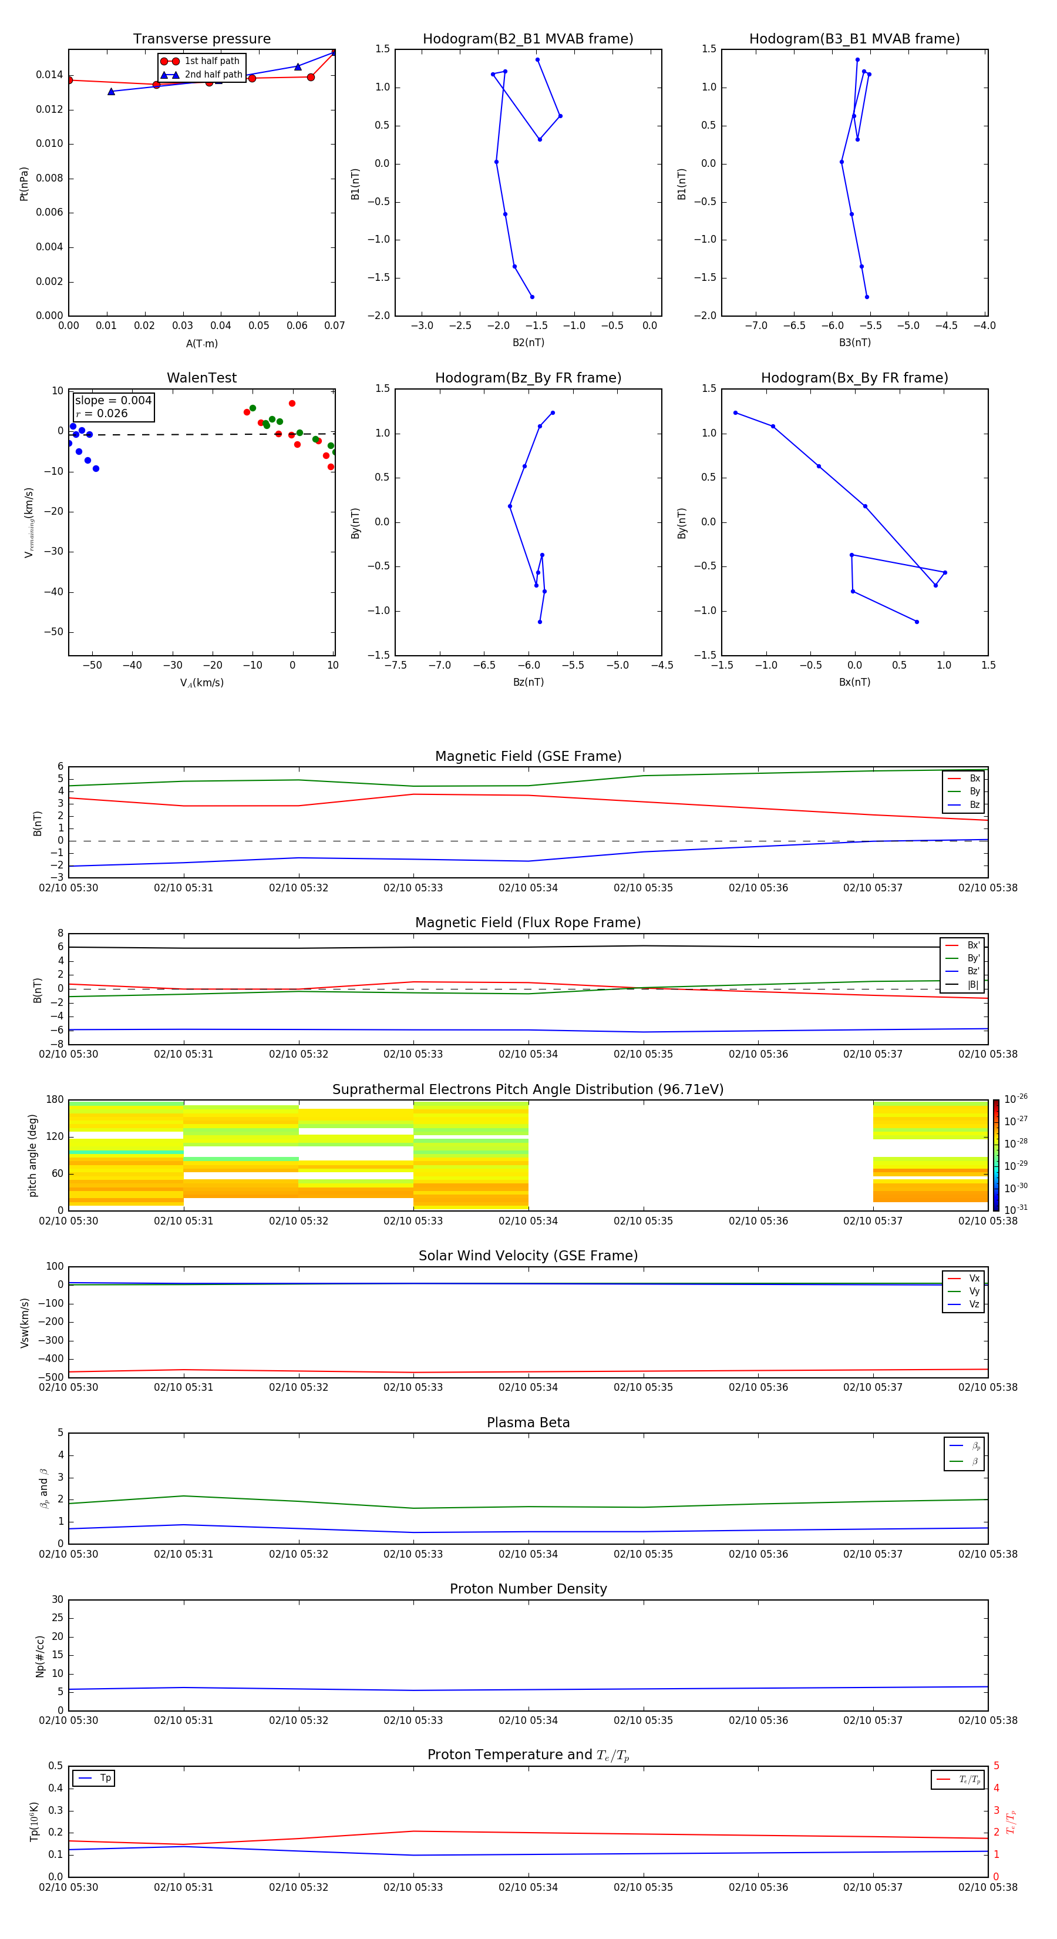Click the 'Solar Wind Velocity (GSE Frame)' title
Viewport: 1057px width, 1939px height.
(528, 1256)
